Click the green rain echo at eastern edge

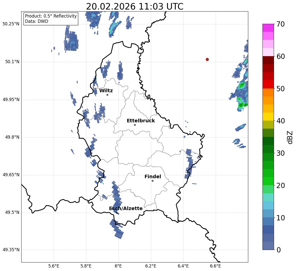coord(242,85)
